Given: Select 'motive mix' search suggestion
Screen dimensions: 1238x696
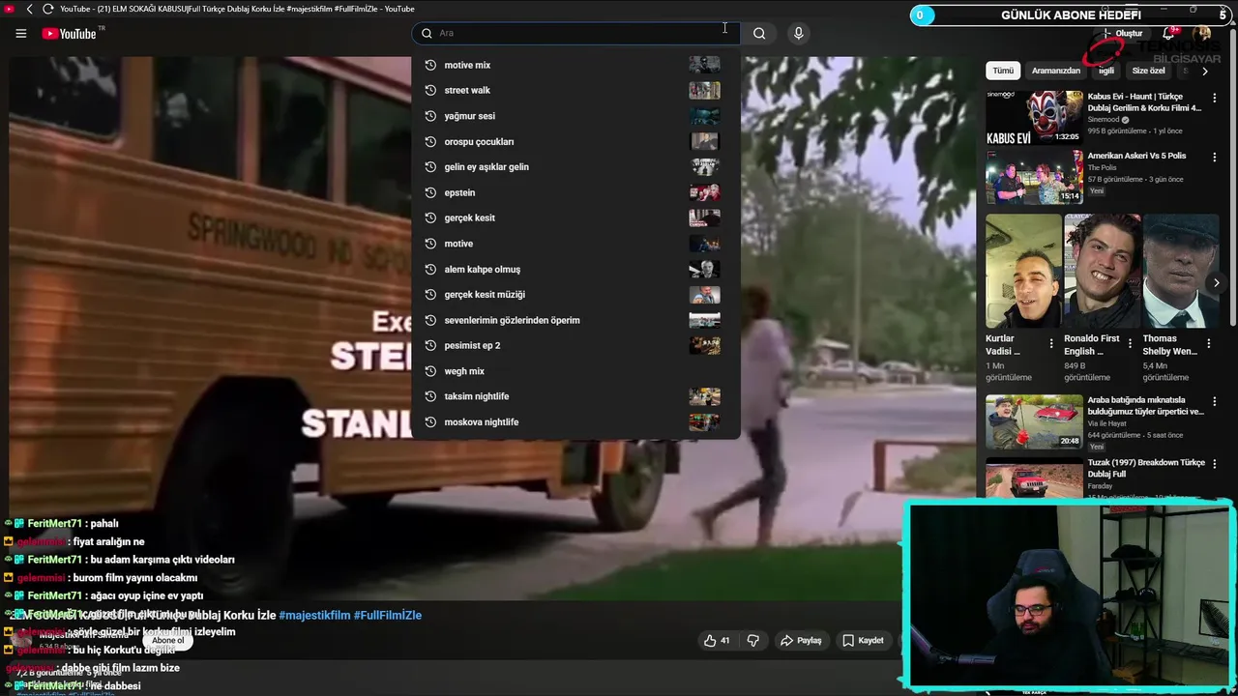Looking at the screenshot, I should coord(575,65).
